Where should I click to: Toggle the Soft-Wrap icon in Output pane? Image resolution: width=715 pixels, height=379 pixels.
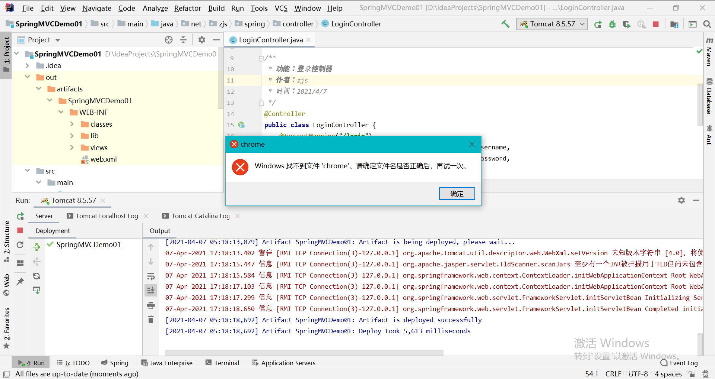pos(151,276)
